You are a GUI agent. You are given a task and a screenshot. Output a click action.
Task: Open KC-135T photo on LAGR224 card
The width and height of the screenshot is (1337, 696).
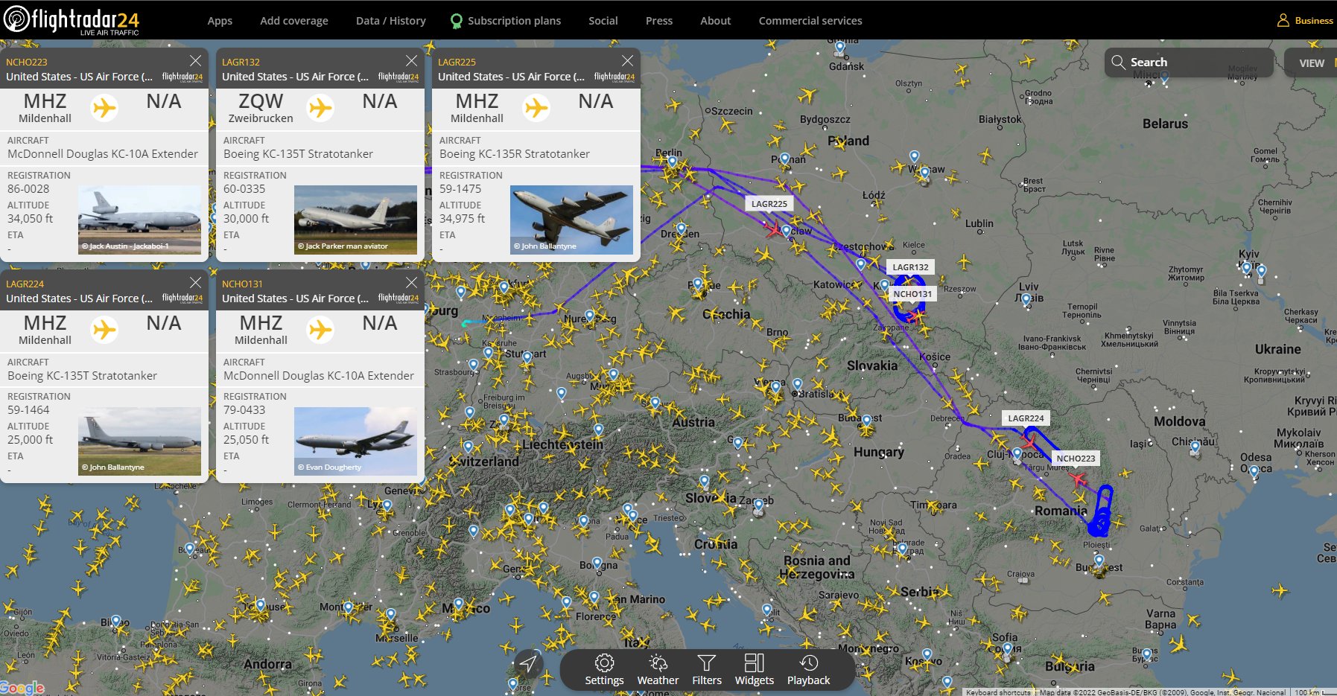pos(139,441)
